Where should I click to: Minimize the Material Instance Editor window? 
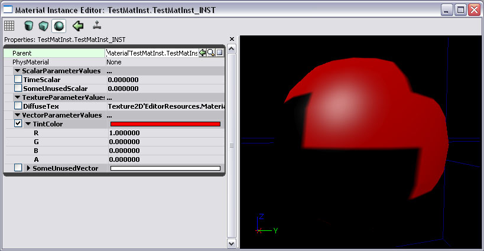tap(446, 10)
